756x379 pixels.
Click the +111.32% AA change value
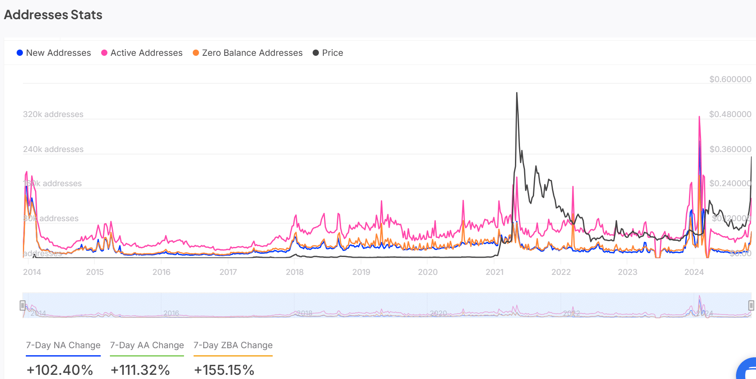[140, 370]
